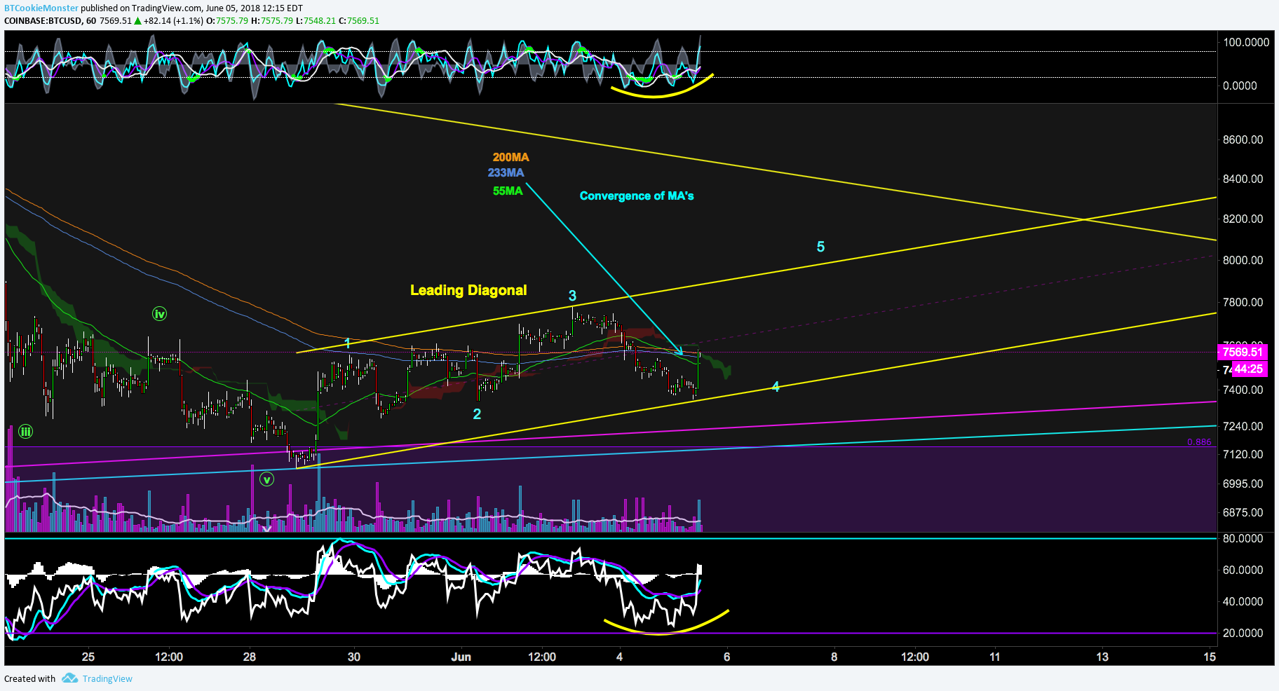
Task: Click the 40.0000 lower indicator axis label
Action: (x=1243, y=601)
